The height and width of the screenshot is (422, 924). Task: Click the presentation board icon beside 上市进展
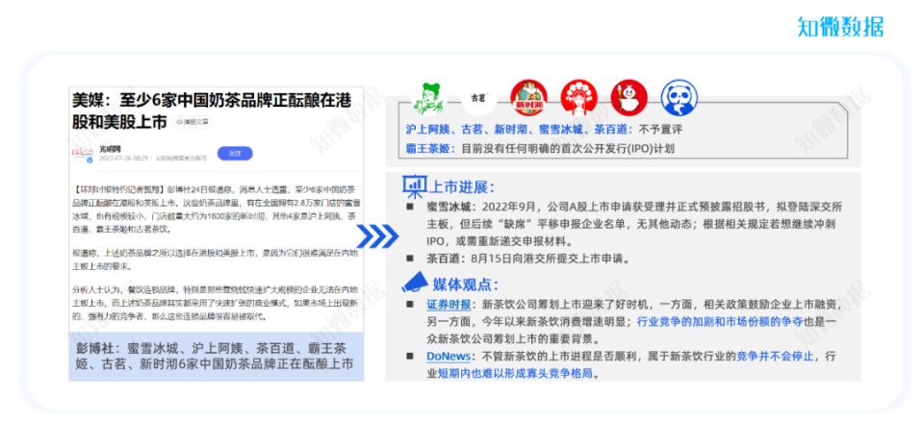click(x=414, y=186)
